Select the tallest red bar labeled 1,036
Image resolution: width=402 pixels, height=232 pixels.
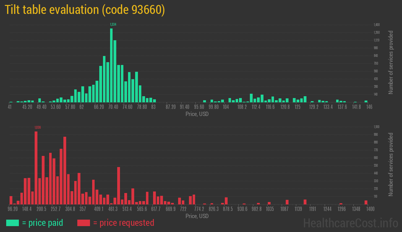(x=36, y=168)
